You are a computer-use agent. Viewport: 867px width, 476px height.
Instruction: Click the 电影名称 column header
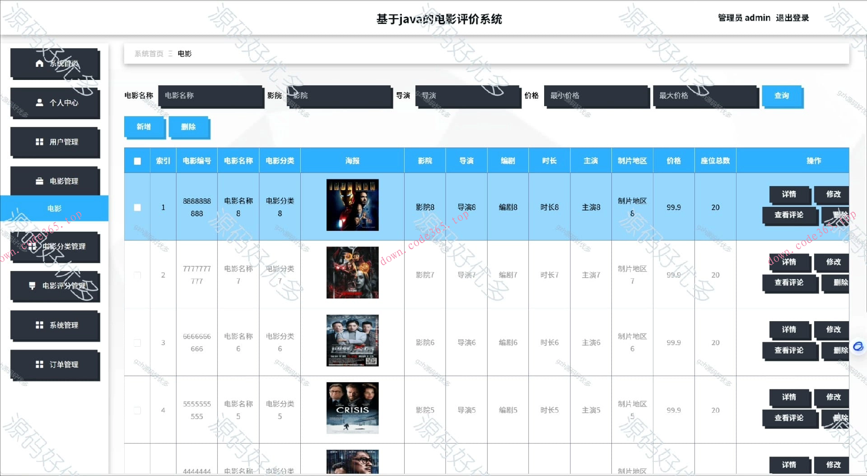(238, 161)
